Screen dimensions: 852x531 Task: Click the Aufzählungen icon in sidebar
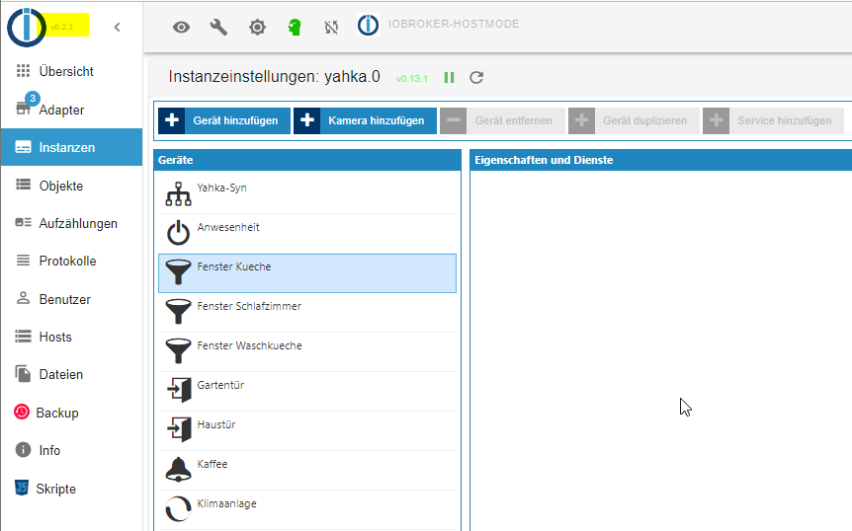(24, 222)
